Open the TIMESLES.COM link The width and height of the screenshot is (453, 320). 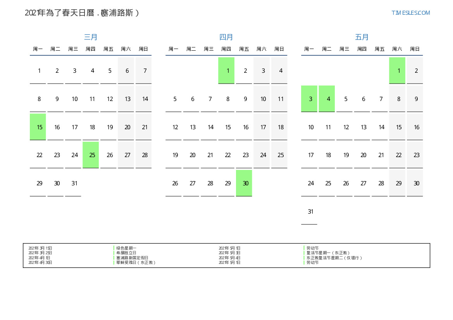point(410,13)
